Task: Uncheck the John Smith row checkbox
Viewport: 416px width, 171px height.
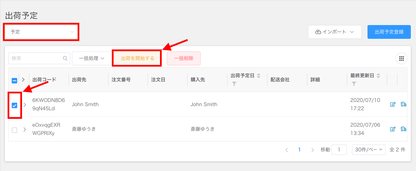Action: [x=14, y=105]
